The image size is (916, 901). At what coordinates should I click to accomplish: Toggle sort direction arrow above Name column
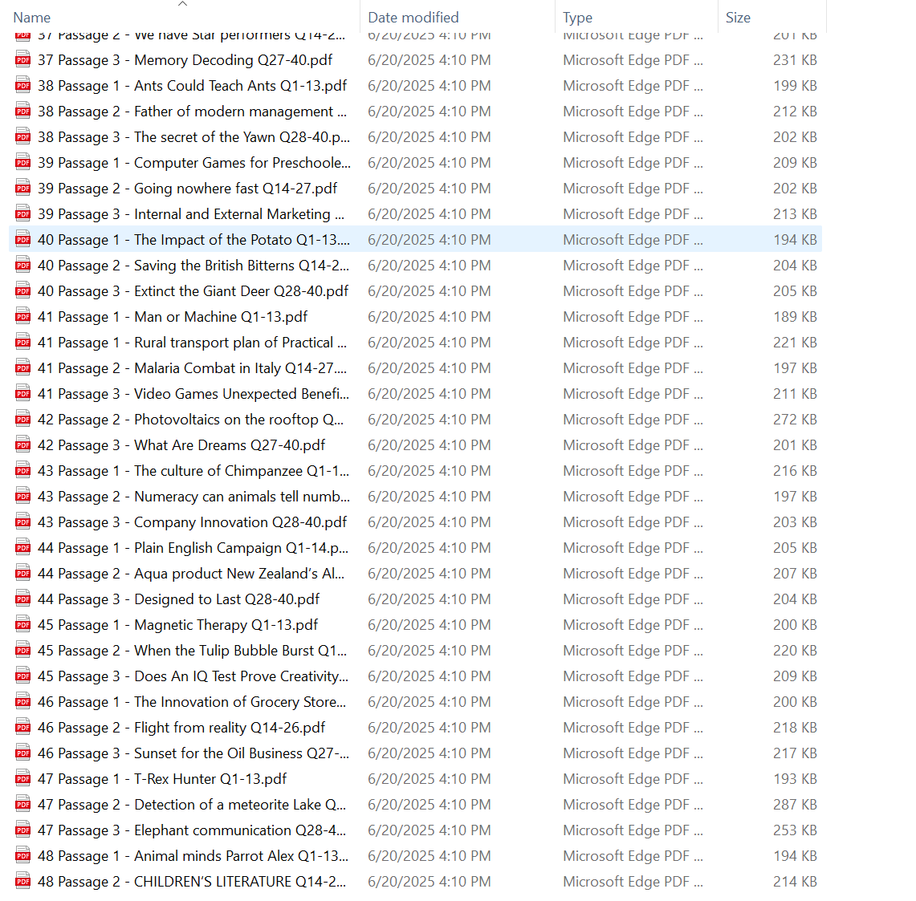click(183, 4)
